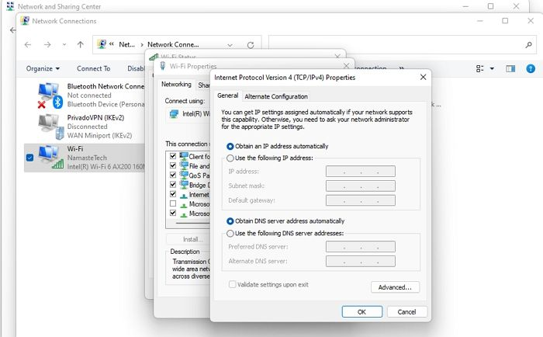Refresh the Network Connections view
Viewport: 543px width, 337px height.
click(x=251, y=45)
